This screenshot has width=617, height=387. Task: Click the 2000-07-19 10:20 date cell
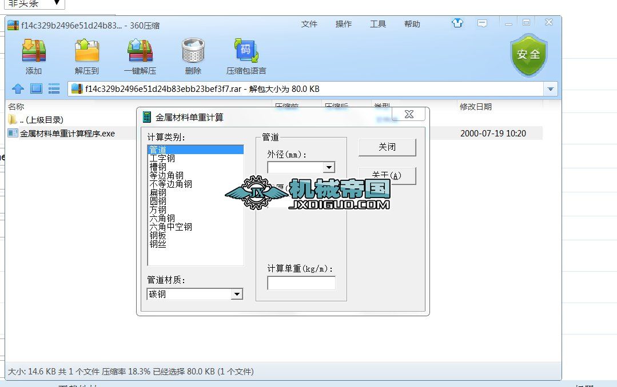[493, 133]
